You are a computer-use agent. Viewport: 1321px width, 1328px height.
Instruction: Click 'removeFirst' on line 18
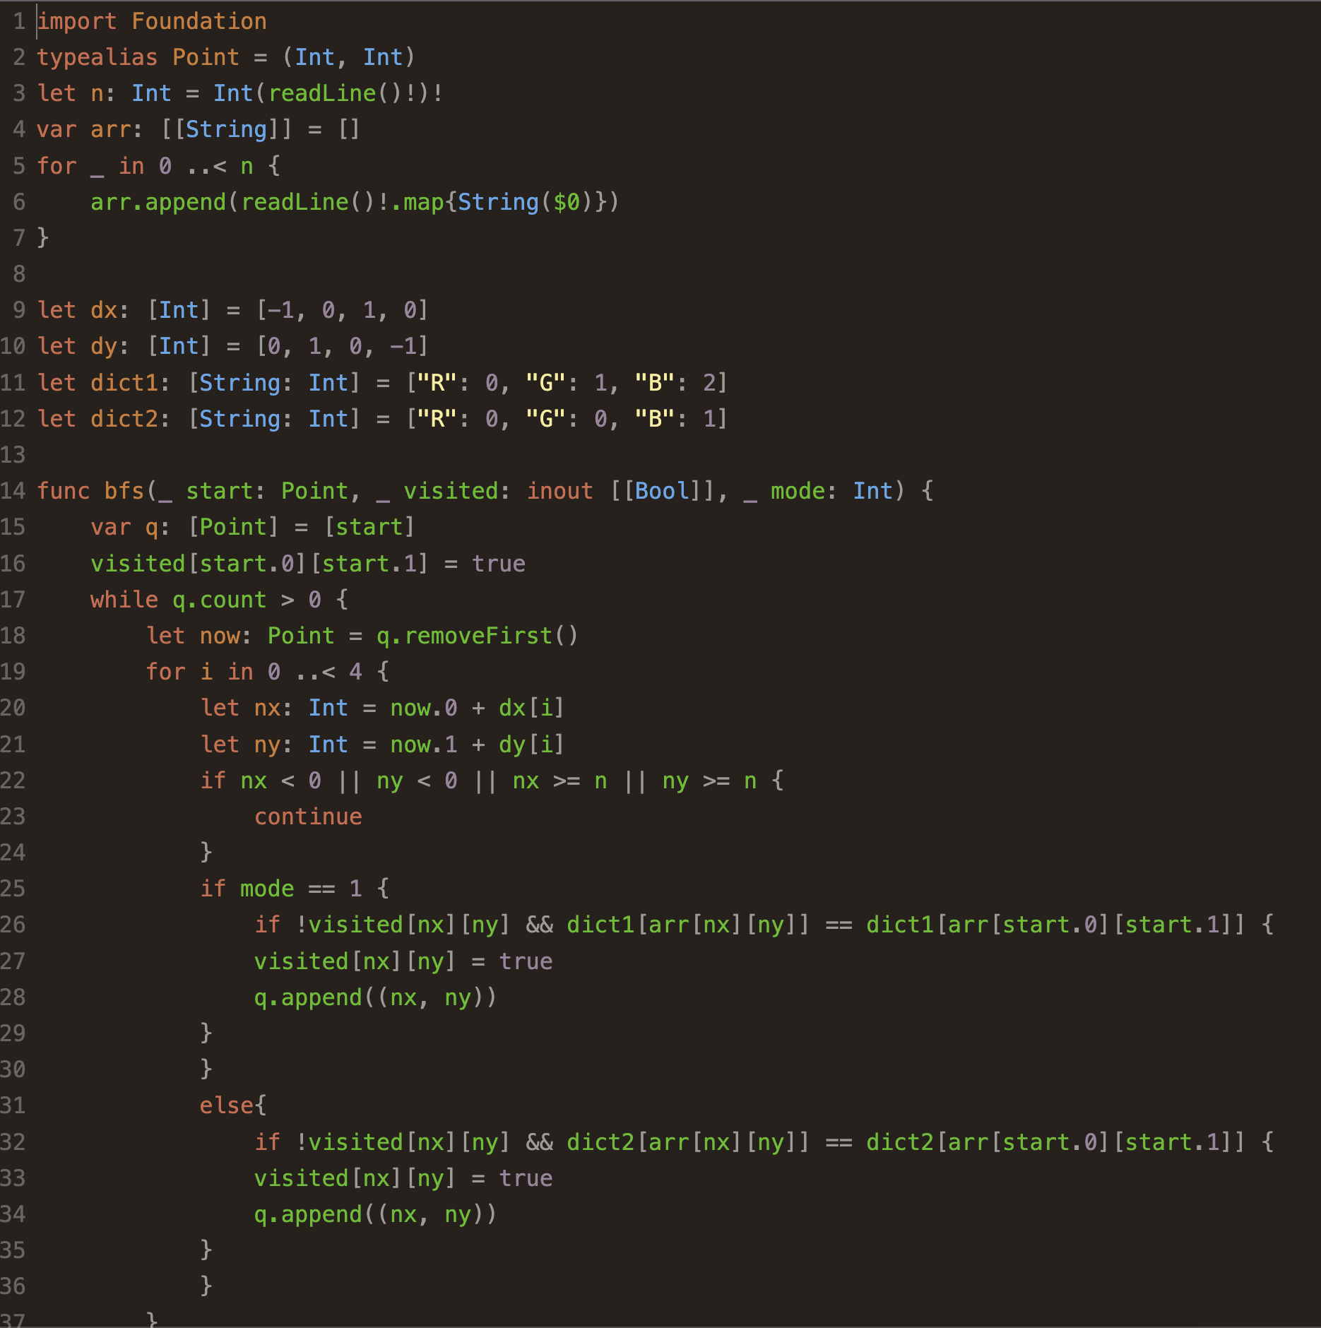coord(478,636)
